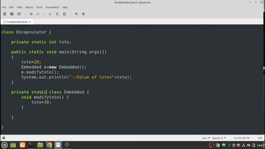Click the 'txto=30;' code line
This screenshot has height=149, width=265.
point(41,102)
